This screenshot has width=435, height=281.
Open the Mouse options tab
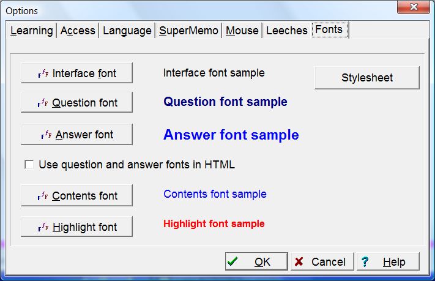(x=242, y=31)
